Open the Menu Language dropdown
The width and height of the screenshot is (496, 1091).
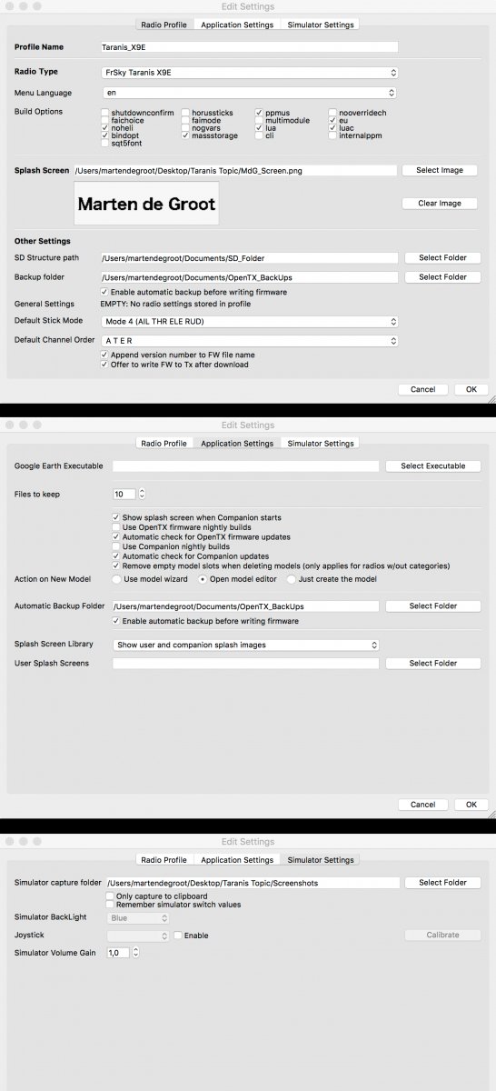tap(248, 93)
